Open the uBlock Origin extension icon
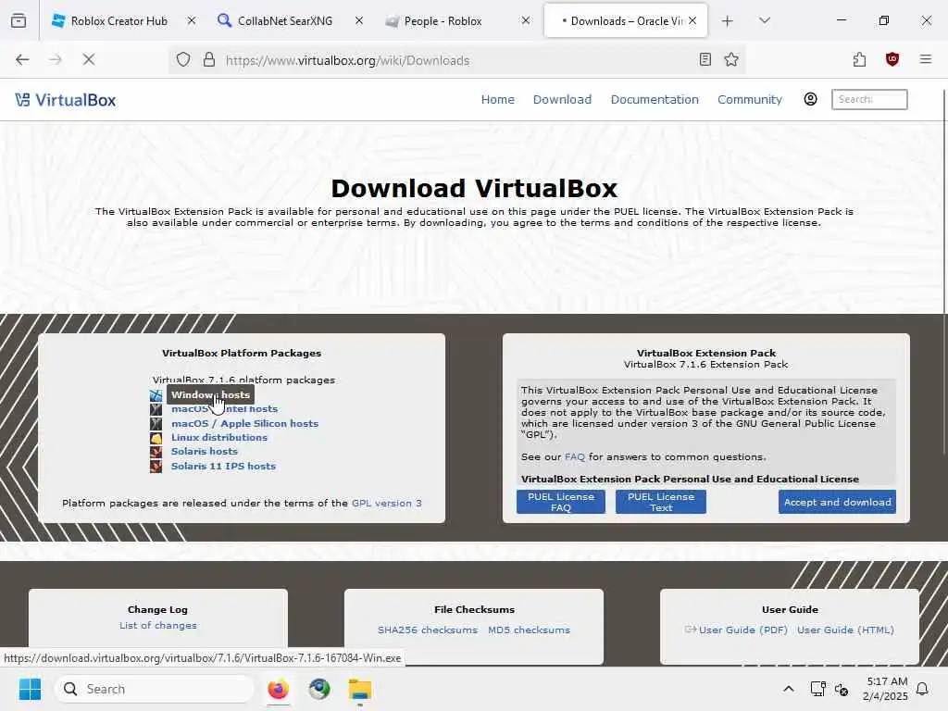 (x=892, y=59)
